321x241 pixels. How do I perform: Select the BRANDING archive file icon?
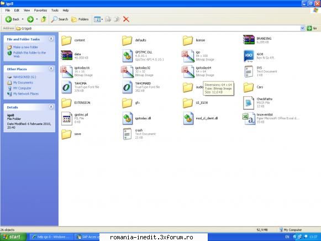[x=249, y=40]
